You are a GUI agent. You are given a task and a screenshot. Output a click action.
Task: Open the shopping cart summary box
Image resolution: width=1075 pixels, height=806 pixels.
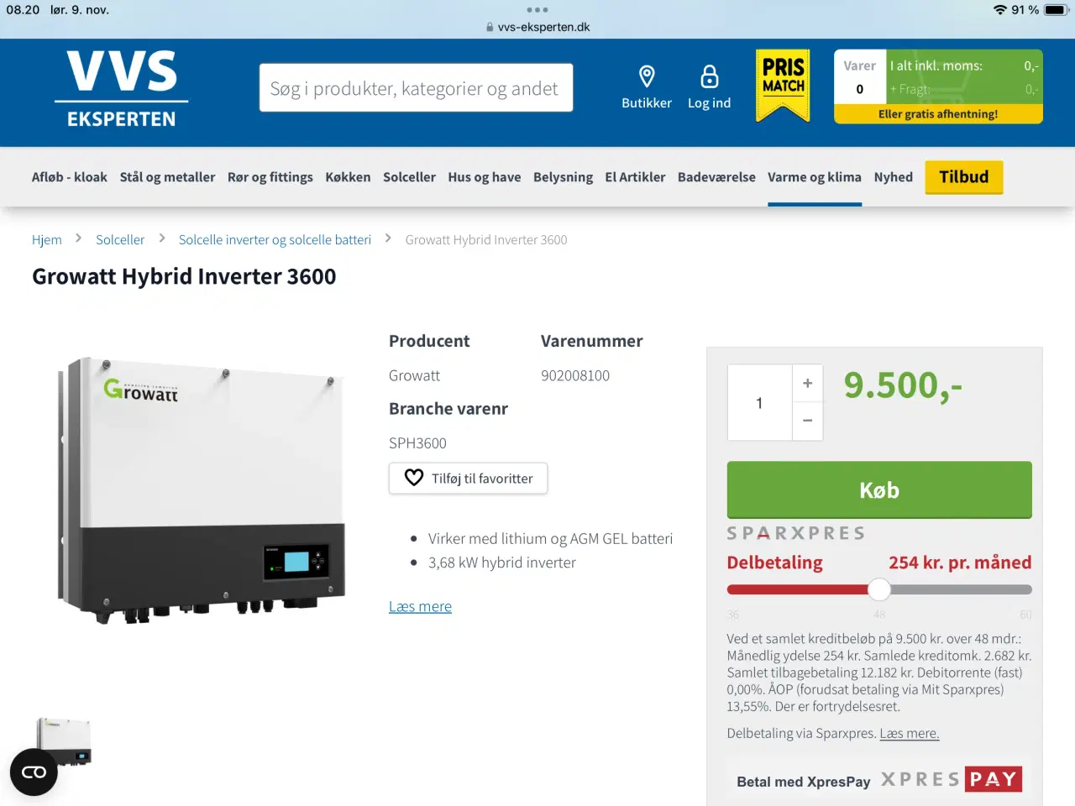(x=938, y=86)
